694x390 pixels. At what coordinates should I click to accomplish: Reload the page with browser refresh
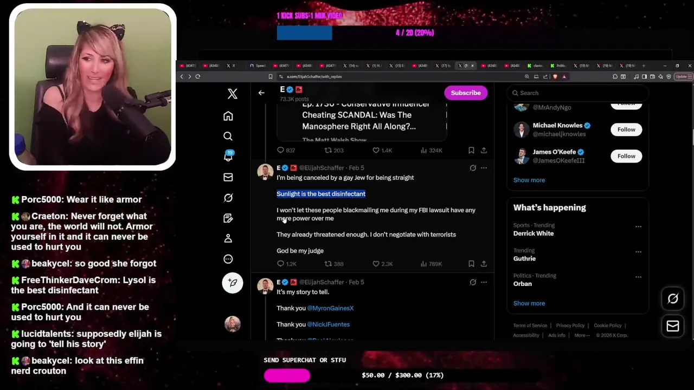coord(198,76)
